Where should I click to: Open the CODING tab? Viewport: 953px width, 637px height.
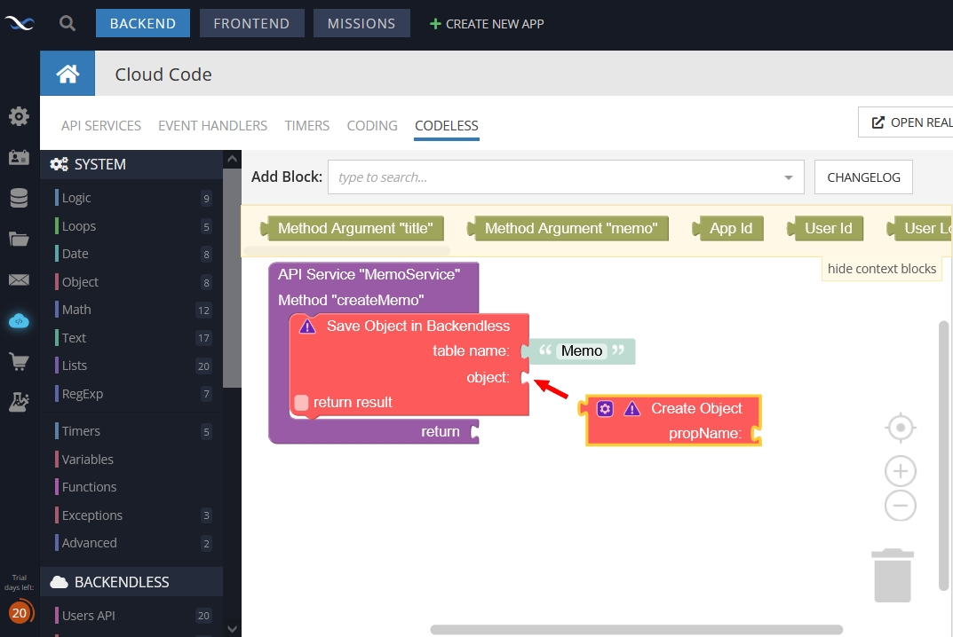(372, 126)
